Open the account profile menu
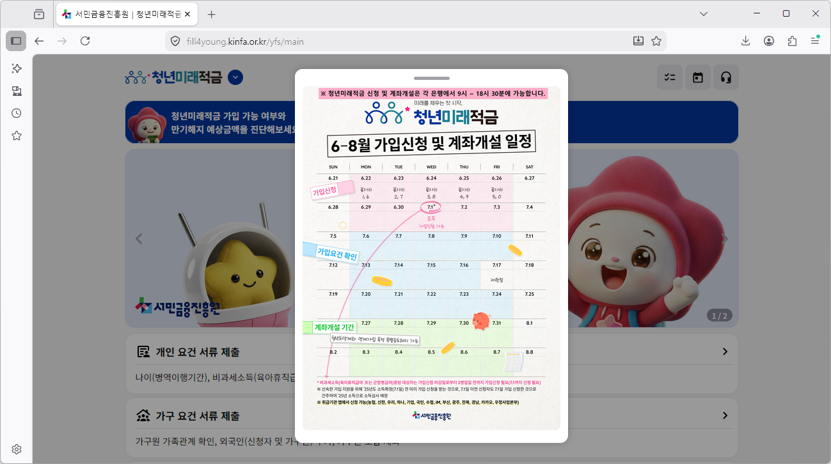Viewport: 831px width, 464px height. pos(769,41)
